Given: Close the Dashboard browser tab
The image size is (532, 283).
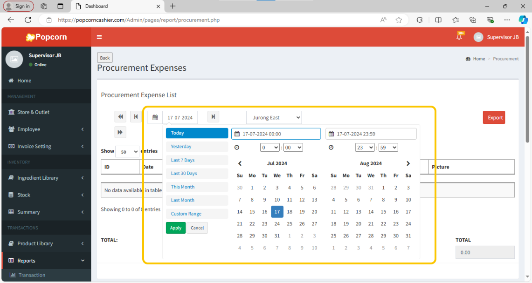Looking at the screenshot, I should pos(158,6).
